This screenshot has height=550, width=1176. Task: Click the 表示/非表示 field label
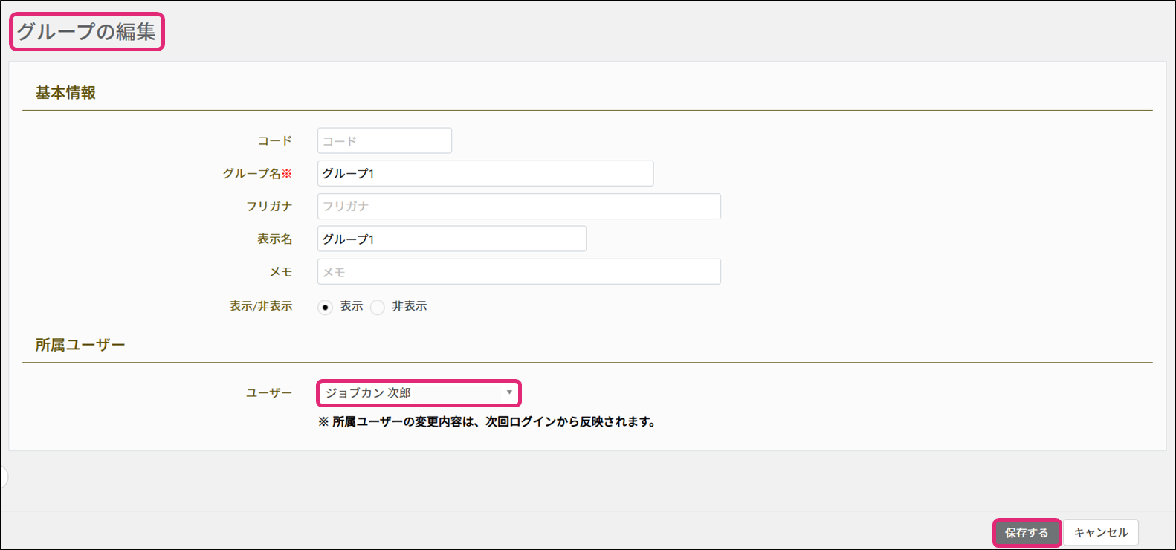pyautogui.click(x=260, y=306)
